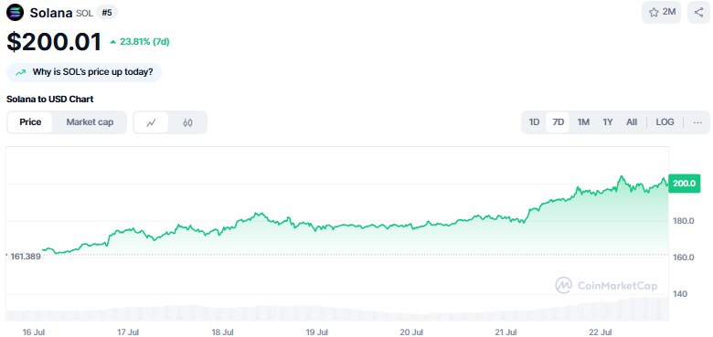The width and height of the screenshot is (713, 337).
Task: Select the 1Y time range
Action: 608,122
